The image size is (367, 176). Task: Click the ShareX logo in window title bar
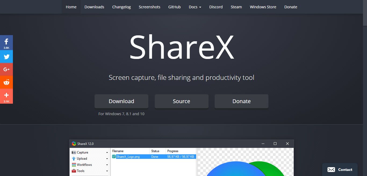point(74,144)
